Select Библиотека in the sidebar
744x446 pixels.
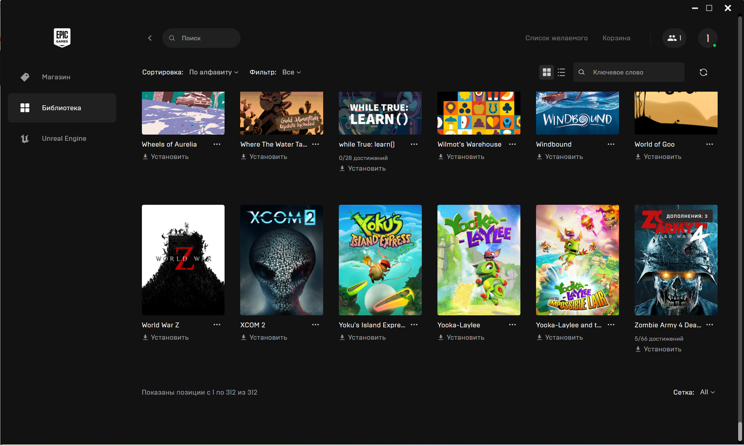62,108
